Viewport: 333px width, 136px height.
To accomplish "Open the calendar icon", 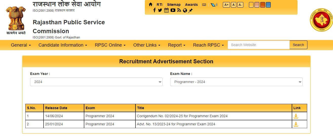I will tap(166, 10).
